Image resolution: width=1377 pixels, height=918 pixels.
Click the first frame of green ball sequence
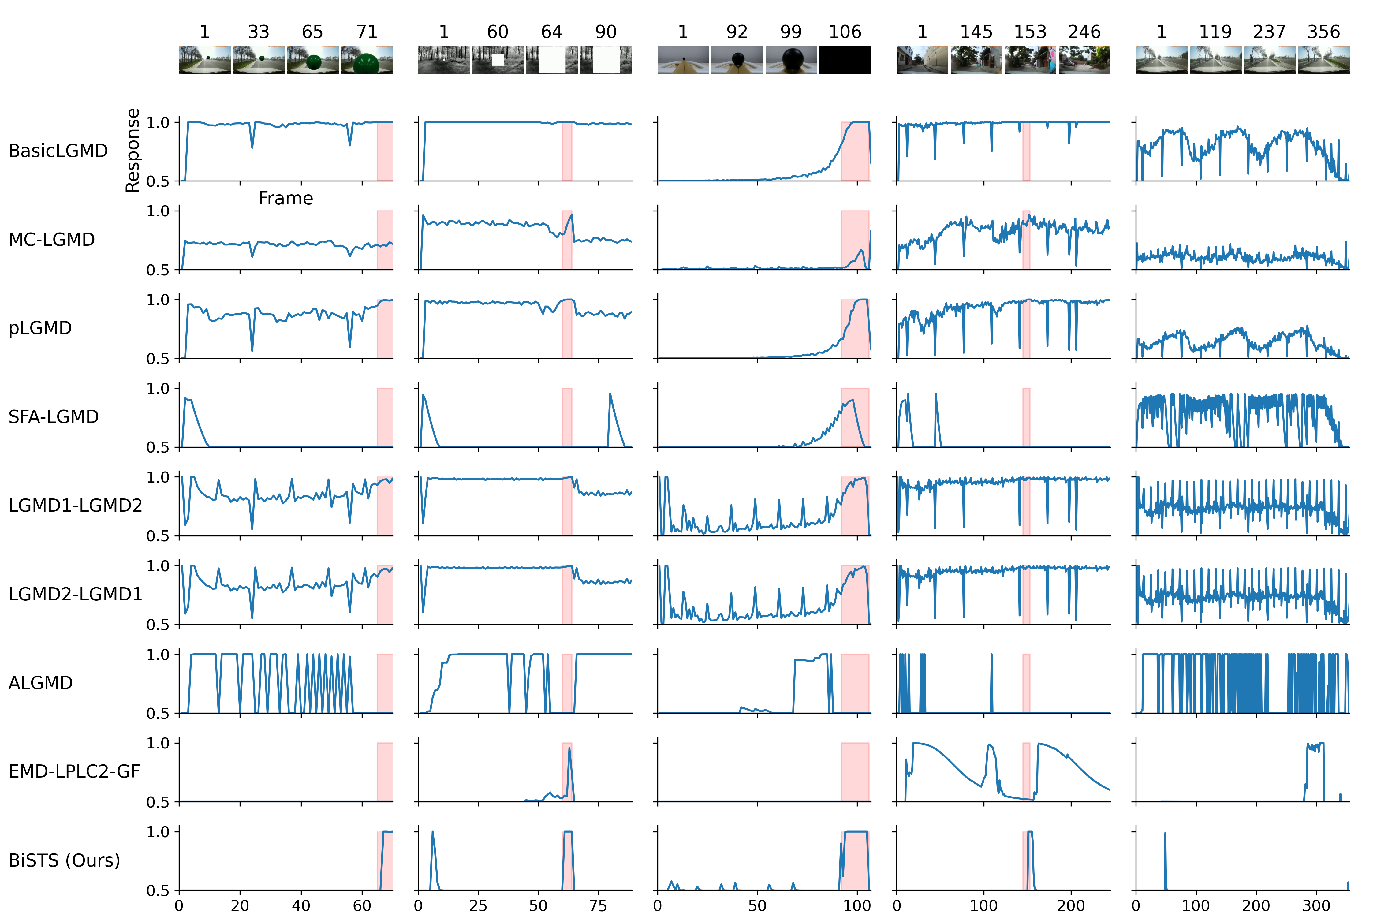[x=205, y=60]
